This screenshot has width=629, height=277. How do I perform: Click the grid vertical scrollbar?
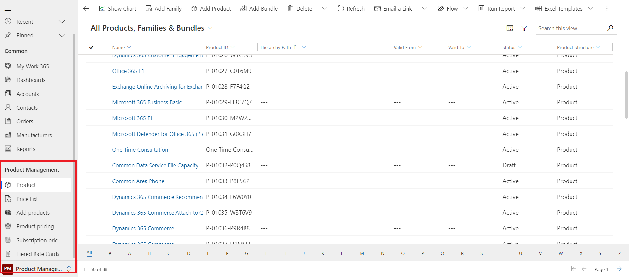pyautogui.click(x=626, y=95)
